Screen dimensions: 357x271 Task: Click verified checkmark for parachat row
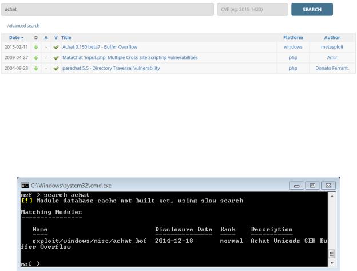(x=56, y=68)
